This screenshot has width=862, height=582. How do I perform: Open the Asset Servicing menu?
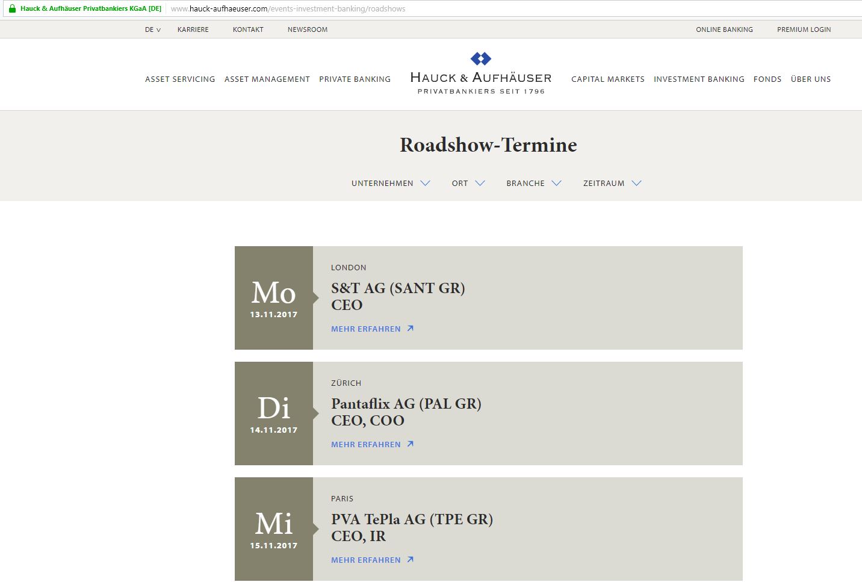[180, 79]
